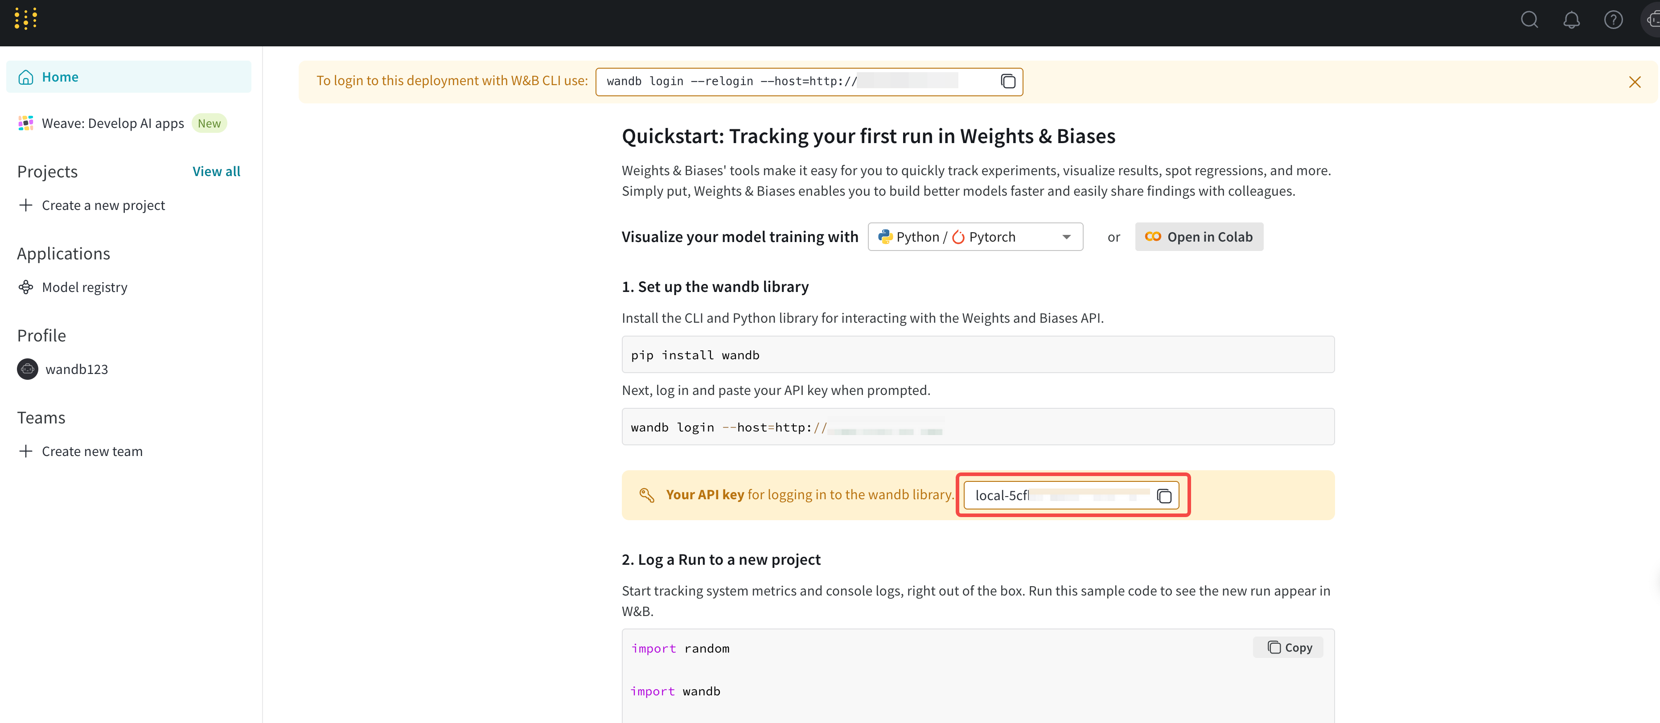Click the Weave colorful grid icon
The width and height of the screenshot is (1660, 723).
(x=26, y=123)
